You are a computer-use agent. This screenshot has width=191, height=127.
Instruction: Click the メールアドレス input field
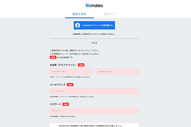(94, 91)
